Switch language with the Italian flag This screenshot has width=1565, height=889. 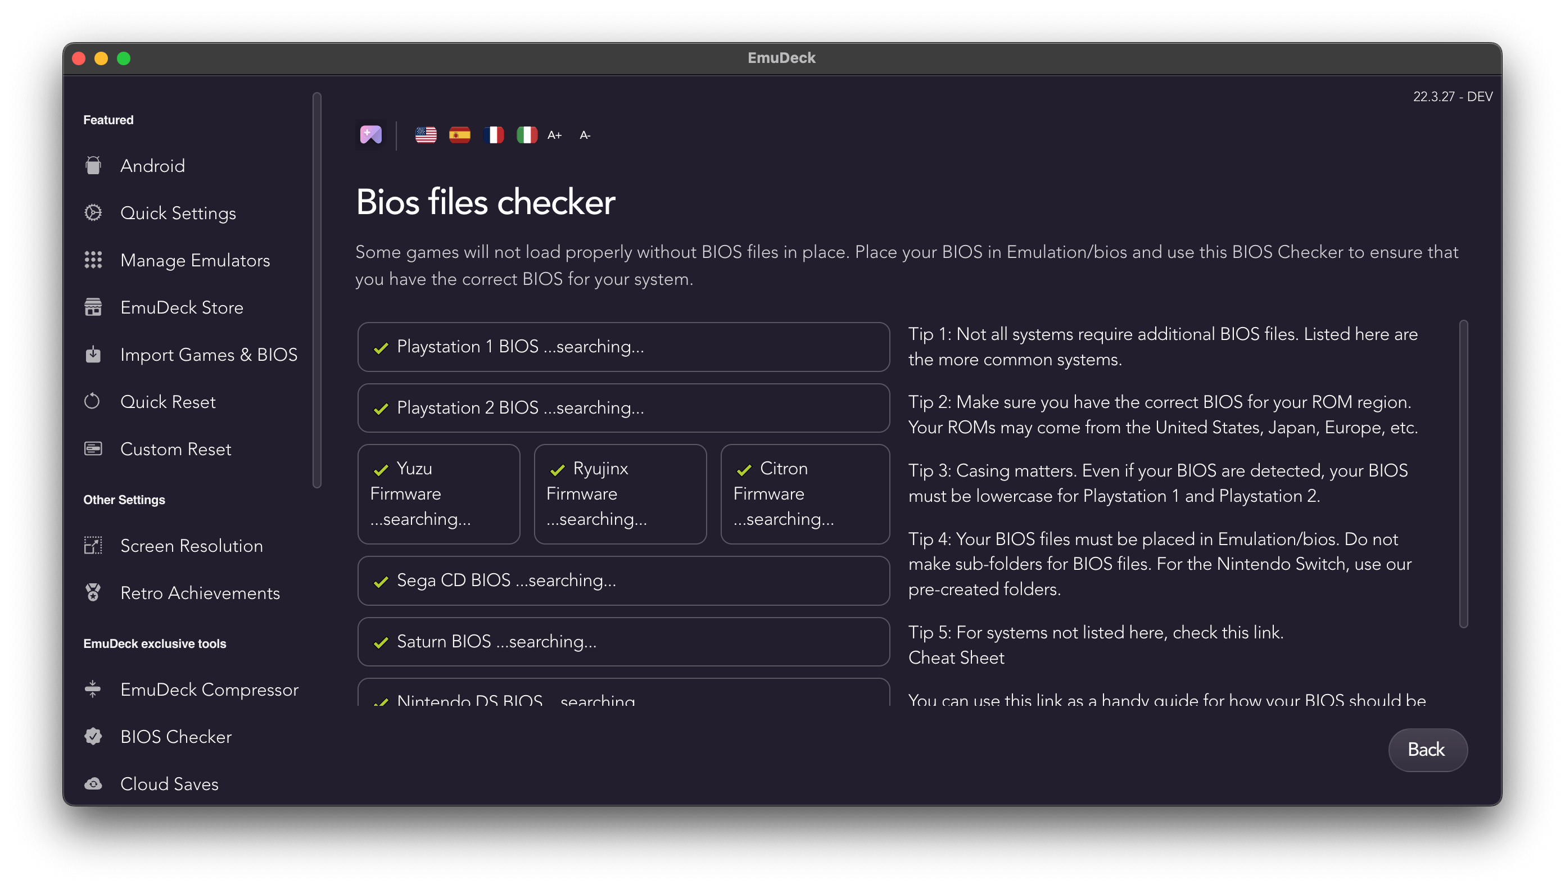pyautogui.click(x=526, y=134)
